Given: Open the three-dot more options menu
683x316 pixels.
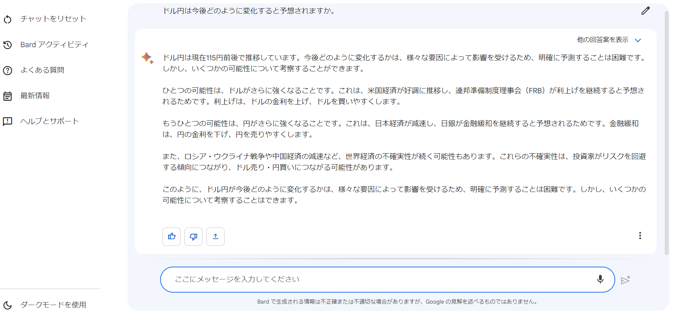Looking at the screenshot, I should point(640,236).
